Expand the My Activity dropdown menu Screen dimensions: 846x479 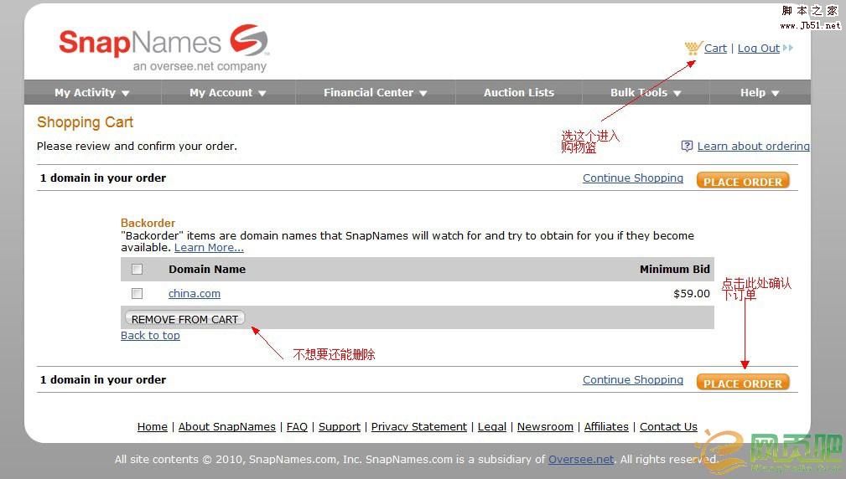pyautogui.click(x=92, y=93)
